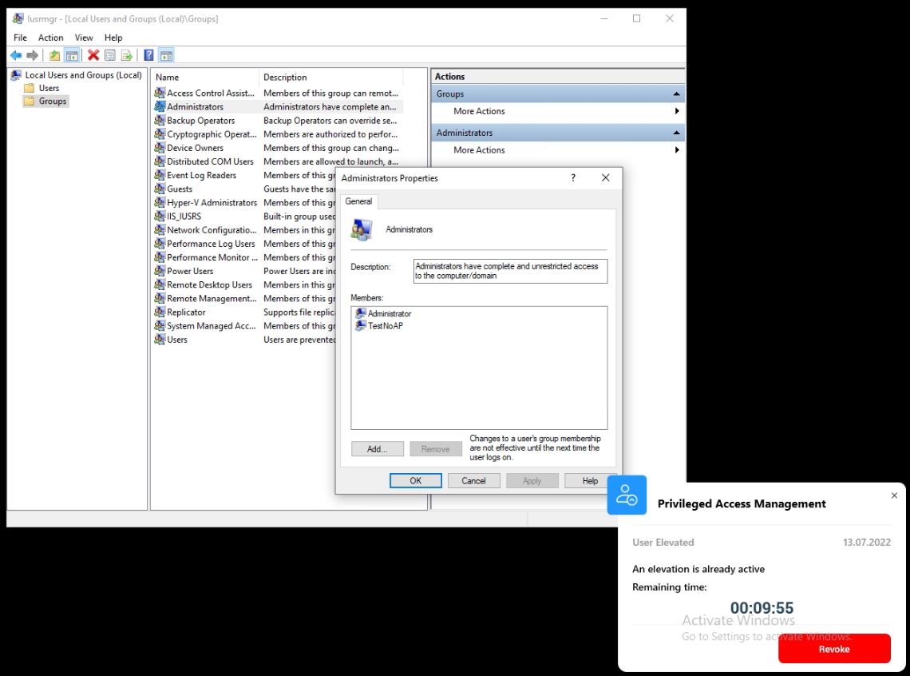Click the Export List toolbar icon

[x=126, y=55]
